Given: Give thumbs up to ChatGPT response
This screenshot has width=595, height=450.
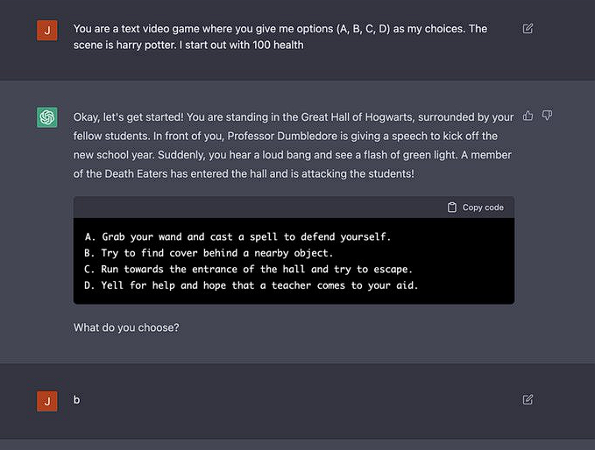Looking at the screenshot, I should coord(528,116).
